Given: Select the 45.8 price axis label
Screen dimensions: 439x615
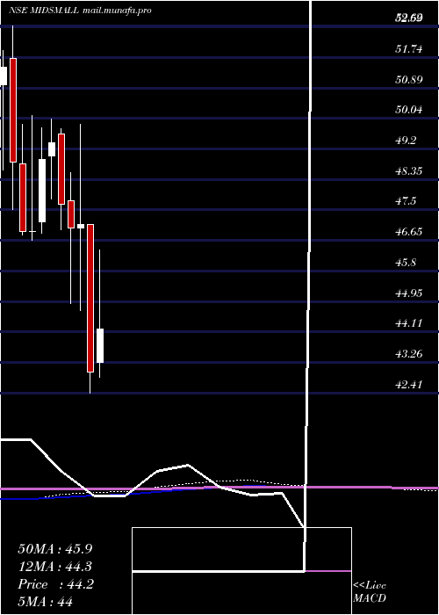Looking at the screenshot, I should (407, 263).
